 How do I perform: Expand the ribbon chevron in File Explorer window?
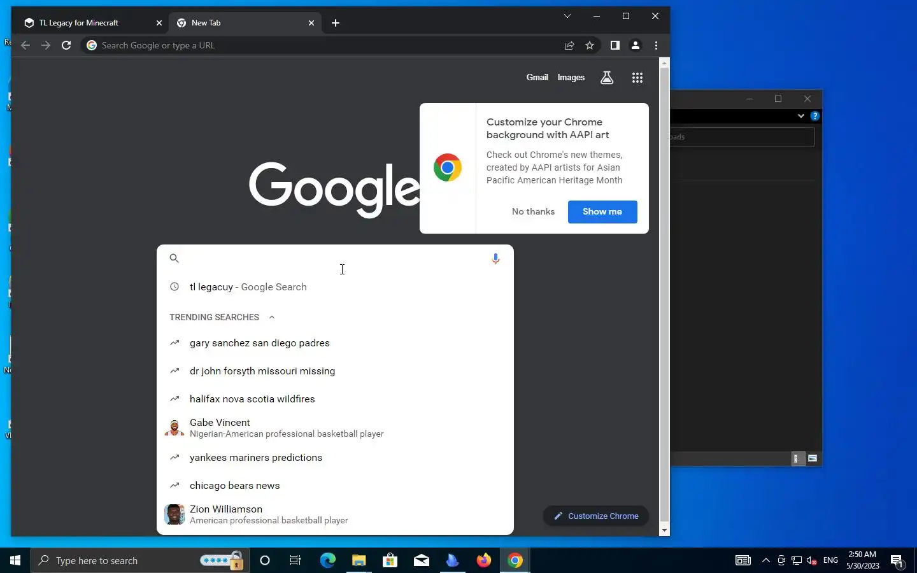click(800, 116)
